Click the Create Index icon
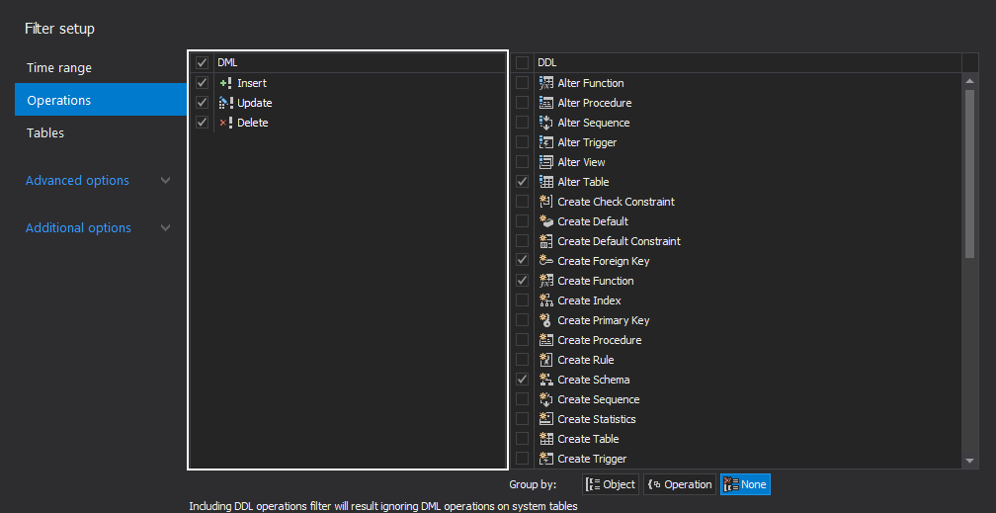Screen dimensions: 996x513 click(x=545, y=300)
